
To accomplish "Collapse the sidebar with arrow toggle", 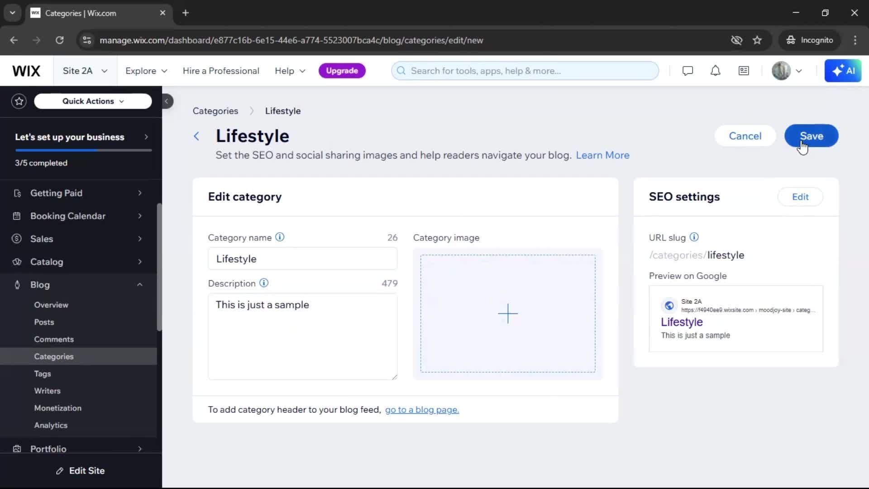I will click(167, 101).
